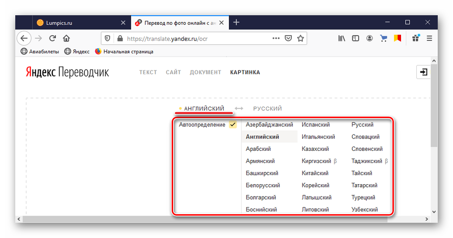453x238 pixels.
Task: Switch to the Документ tab
Action: [x=206, y=72]
